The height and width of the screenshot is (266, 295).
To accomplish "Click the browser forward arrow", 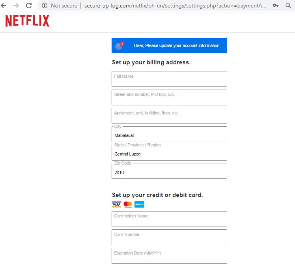I will 16,6.
